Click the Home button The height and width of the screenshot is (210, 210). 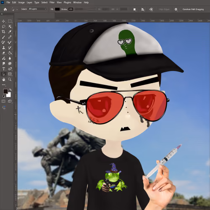pyautogui.click(x=5, y=9)
